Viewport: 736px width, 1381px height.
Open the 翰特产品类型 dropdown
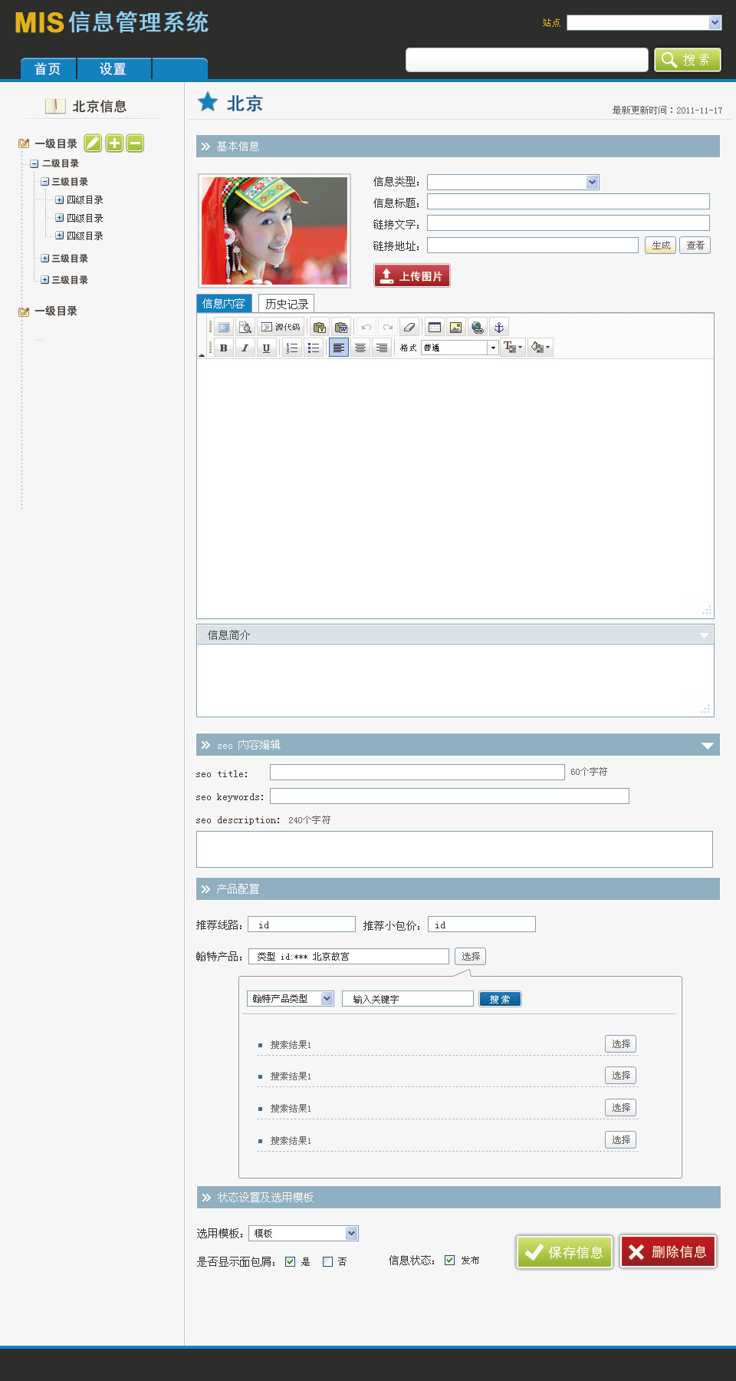tap(291, 998)
